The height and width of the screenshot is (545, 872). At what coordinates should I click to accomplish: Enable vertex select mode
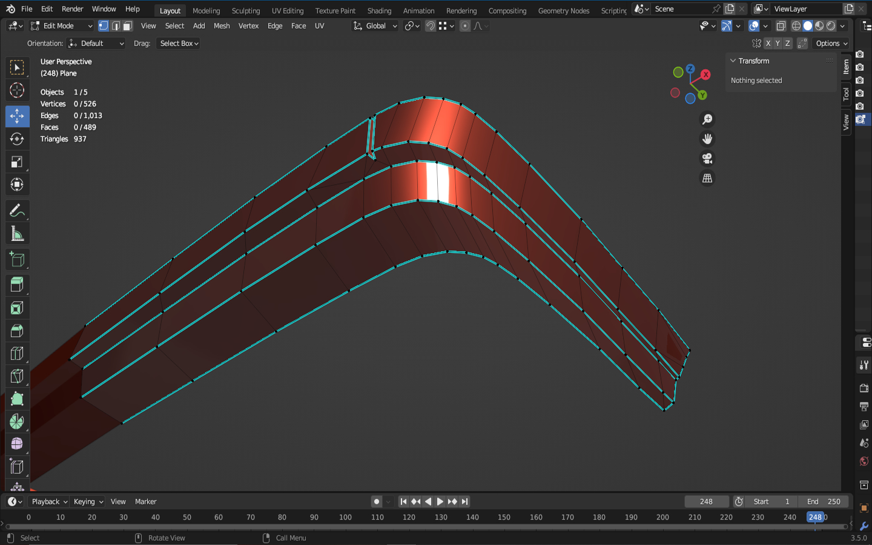coord(104,26)
